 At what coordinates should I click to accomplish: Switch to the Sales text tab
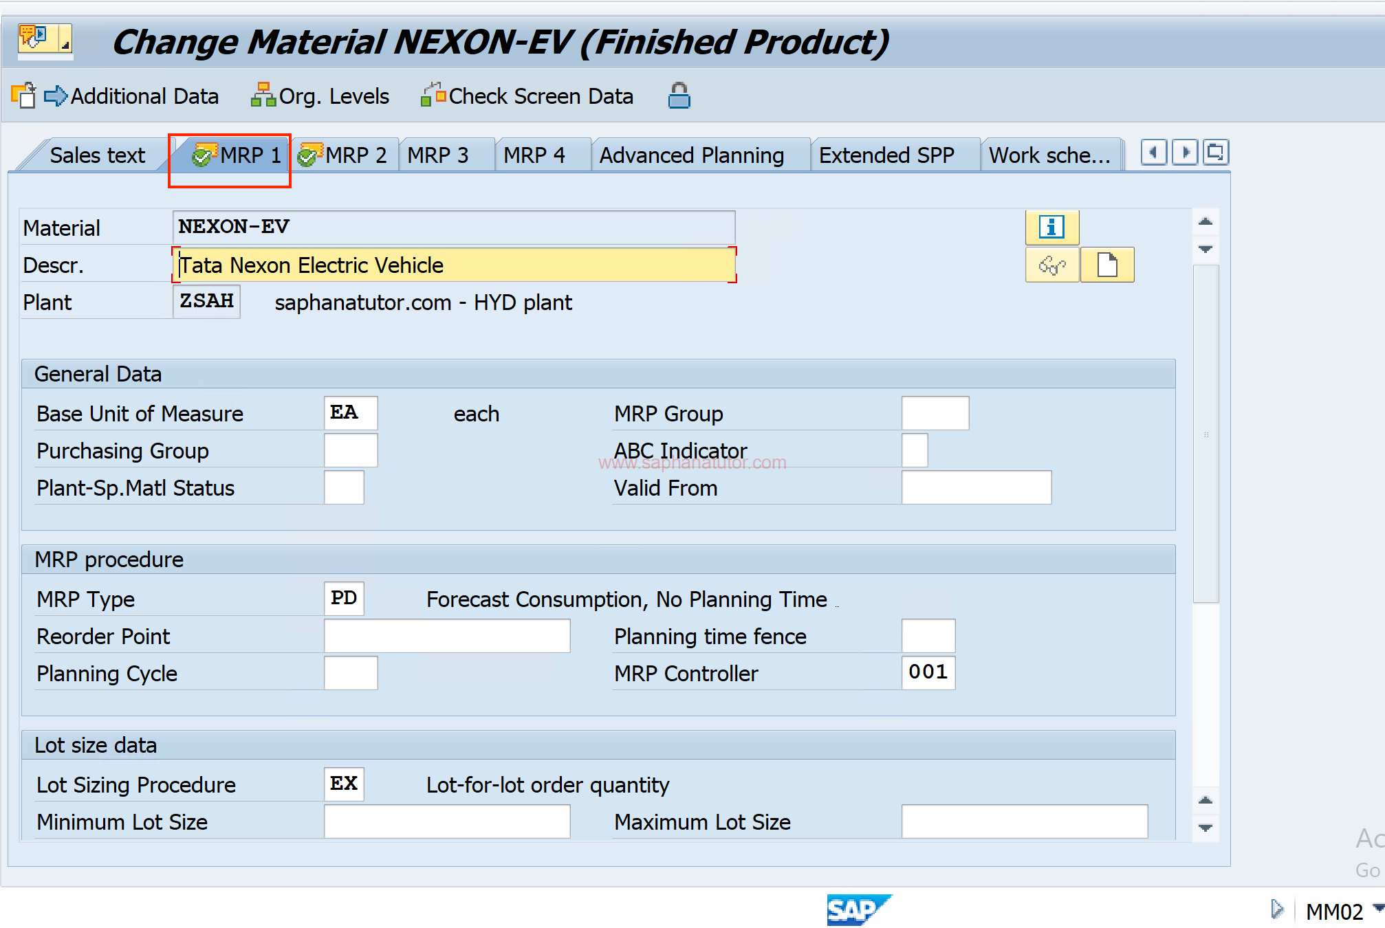(x=97, y=155)
